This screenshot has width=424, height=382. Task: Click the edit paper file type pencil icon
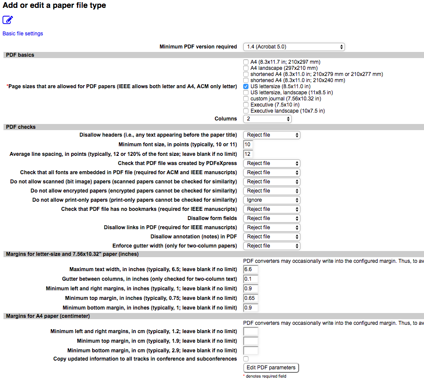pos(7,20)
